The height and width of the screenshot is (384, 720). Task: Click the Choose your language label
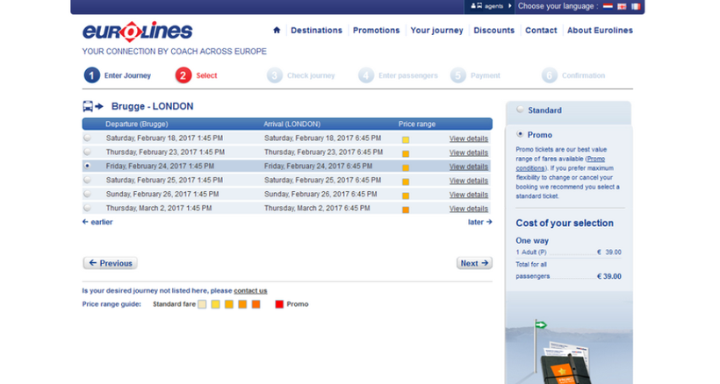[558, 6]
